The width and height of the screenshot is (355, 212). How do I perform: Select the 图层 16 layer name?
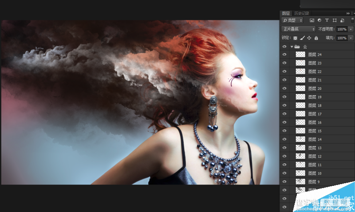click(315, 122)
